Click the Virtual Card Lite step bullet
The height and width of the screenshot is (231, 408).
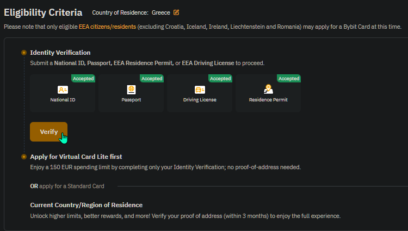pos(24,157)
